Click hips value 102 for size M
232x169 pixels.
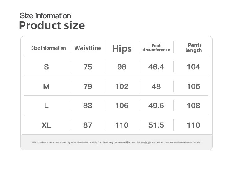pyautogui.click(x=122, y=86)
